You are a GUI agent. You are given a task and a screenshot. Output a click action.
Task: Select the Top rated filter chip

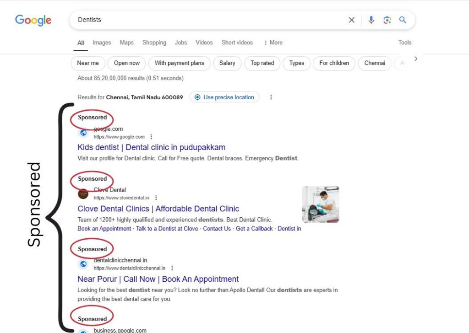(262, 63)
